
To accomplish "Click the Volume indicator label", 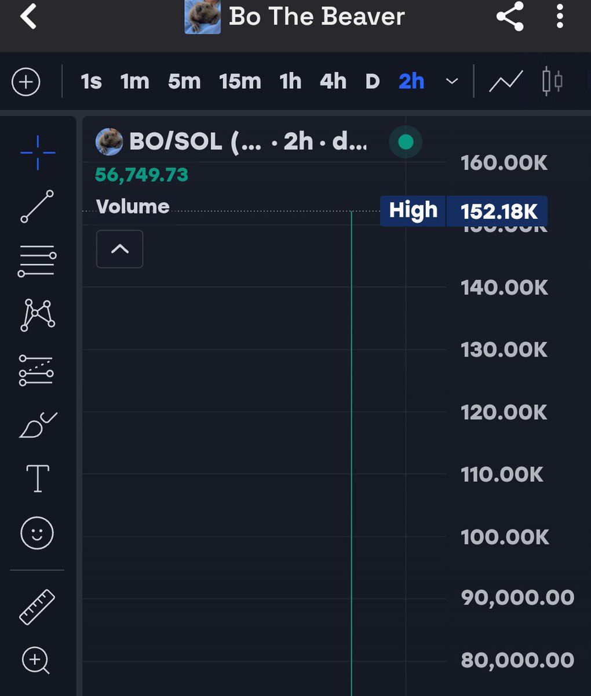I will pyautogui.click(x=133, y=206).
